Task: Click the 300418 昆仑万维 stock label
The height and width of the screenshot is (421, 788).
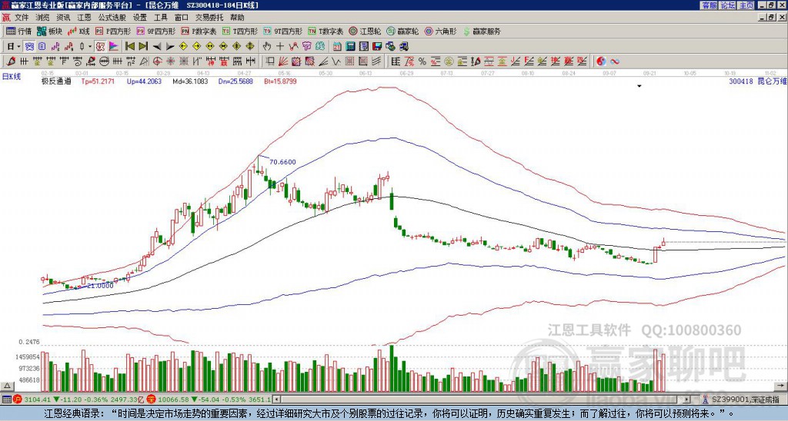Action: coord(758,81)
